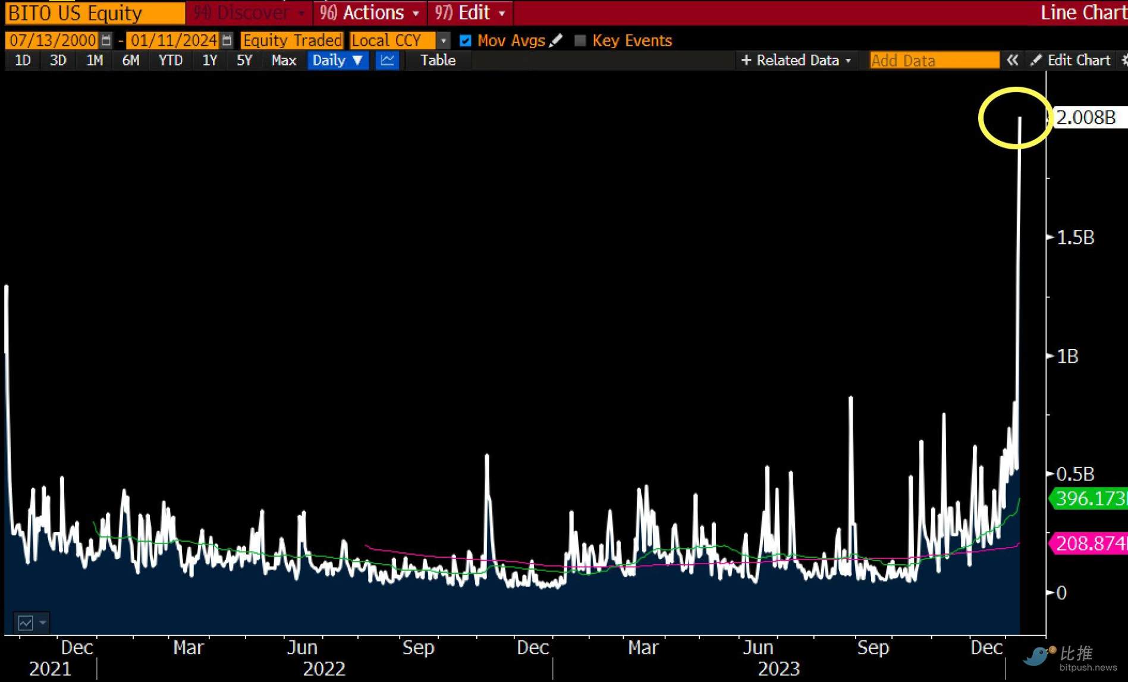Open the Daily periodicity dropdown

(x=337, y=60)
